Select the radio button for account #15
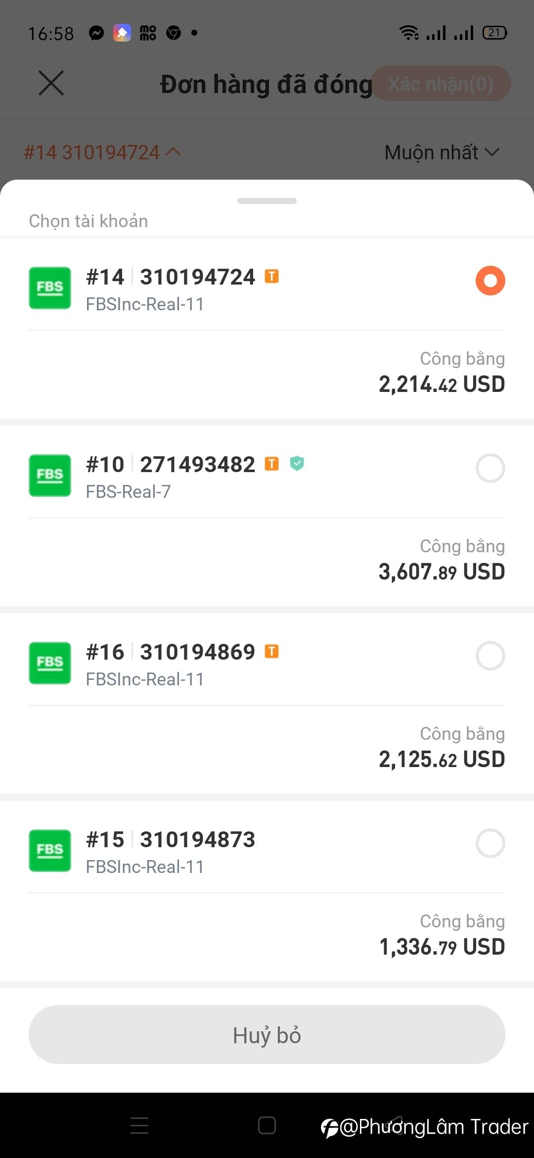534x1158 pixels. click(x=490, y=843)
